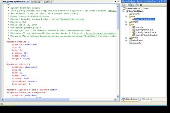Click the editor scroll down arrow
This screenshot has height=113, width=170.
[x=118, y=97]
